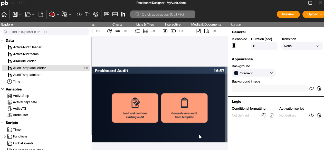The image size is (324, 150).
Task: Click the Duration (sec) field
Action: pos(264,46)
